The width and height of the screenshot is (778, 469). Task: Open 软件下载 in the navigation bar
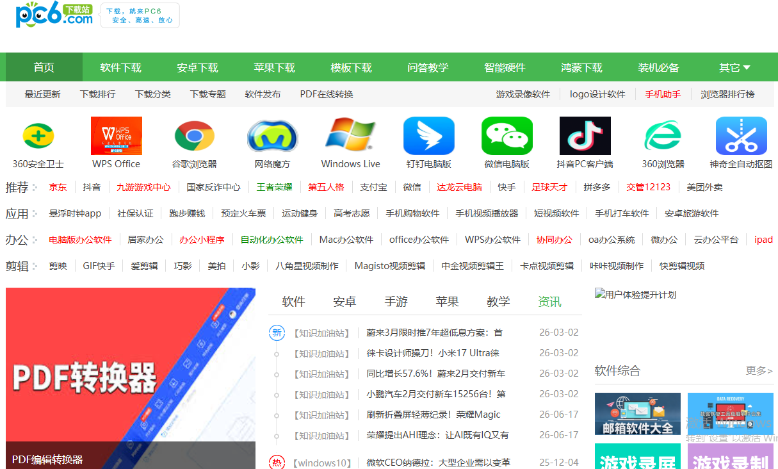point(121,67)
